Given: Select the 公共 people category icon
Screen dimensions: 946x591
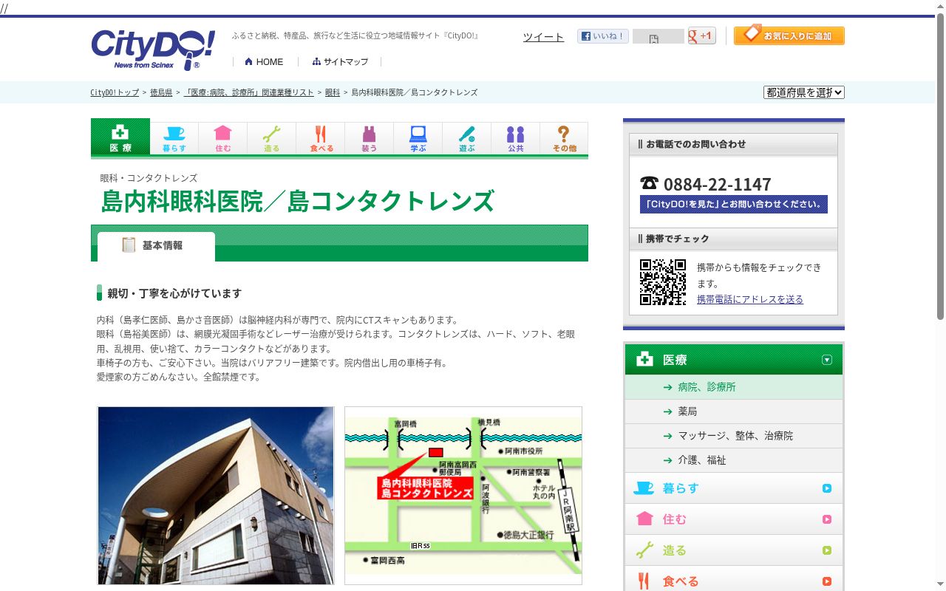Looking at the screenshot, I should coord(516,138).
